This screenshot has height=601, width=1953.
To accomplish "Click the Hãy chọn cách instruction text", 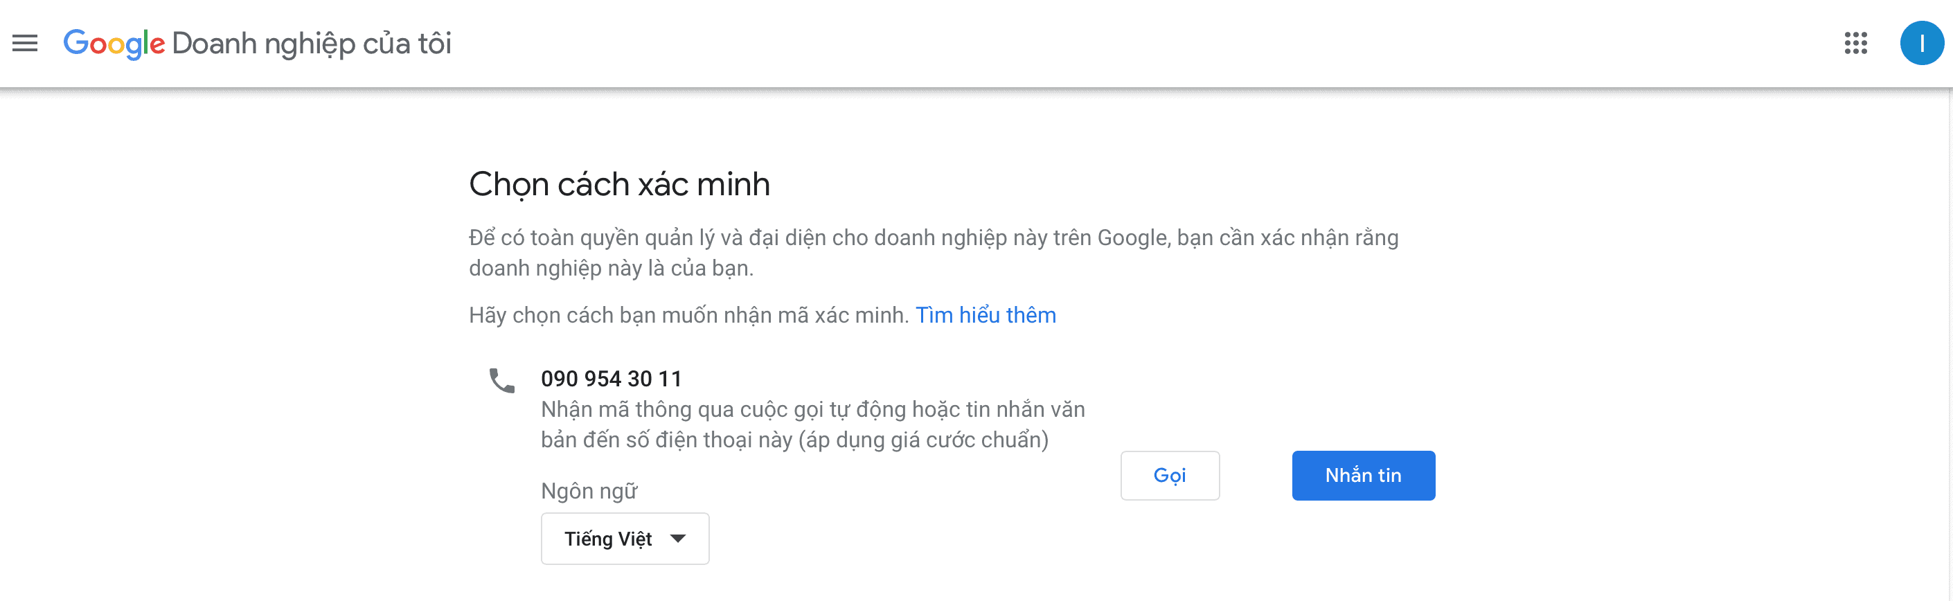I will coord(688,314).
